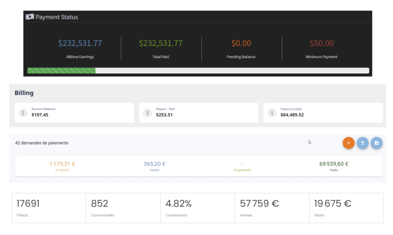Click the Payout to Date dollar icon
Viewport: 393px width, 235px height.
pos(272,113)
